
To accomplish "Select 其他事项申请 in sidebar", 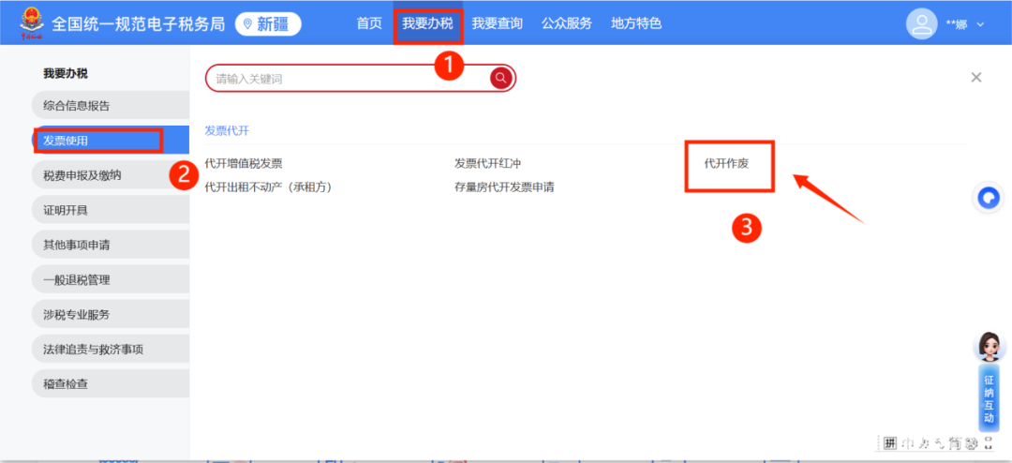I will [x=111, y=245].
